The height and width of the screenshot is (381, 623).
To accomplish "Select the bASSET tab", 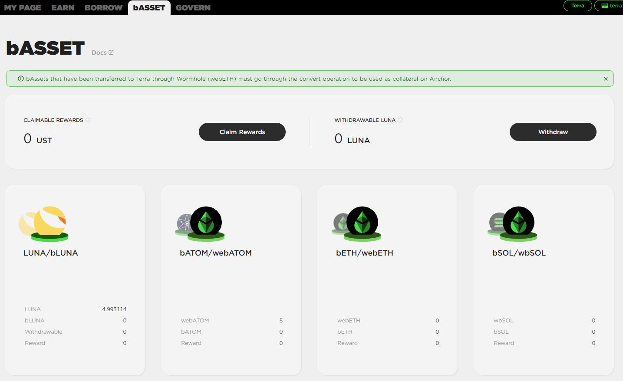I will click(149, 8).
